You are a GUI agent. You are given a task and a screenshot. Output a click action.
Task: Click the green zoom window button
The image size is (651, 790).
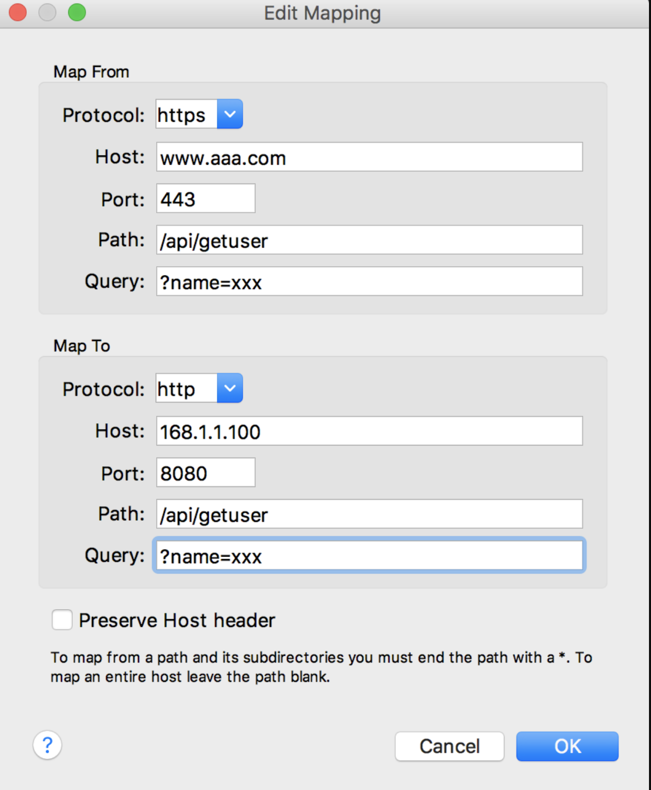pos(77,12)
